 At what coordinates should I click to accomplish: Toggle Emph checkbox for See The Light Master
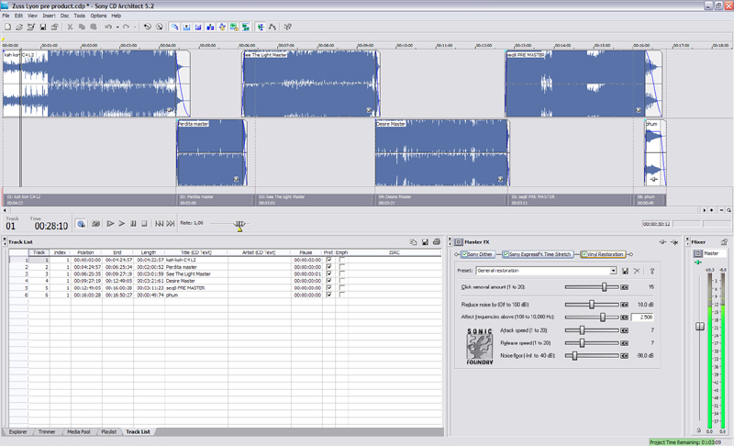point(341,273)
